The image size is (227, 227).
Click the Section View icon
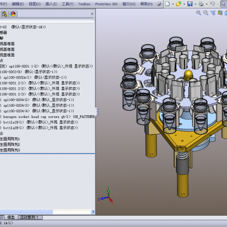(220, 13)
